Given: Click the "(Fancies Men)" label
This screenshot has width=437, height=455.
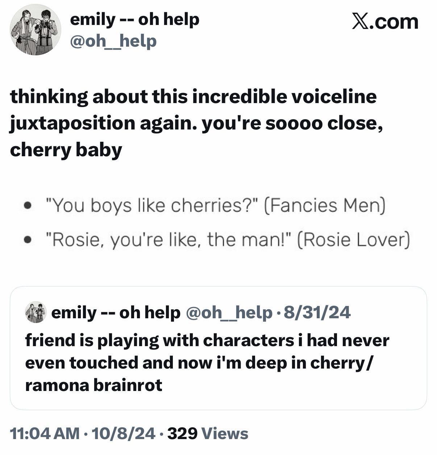Looking at the screenshot, I should (x=324, y=205).
